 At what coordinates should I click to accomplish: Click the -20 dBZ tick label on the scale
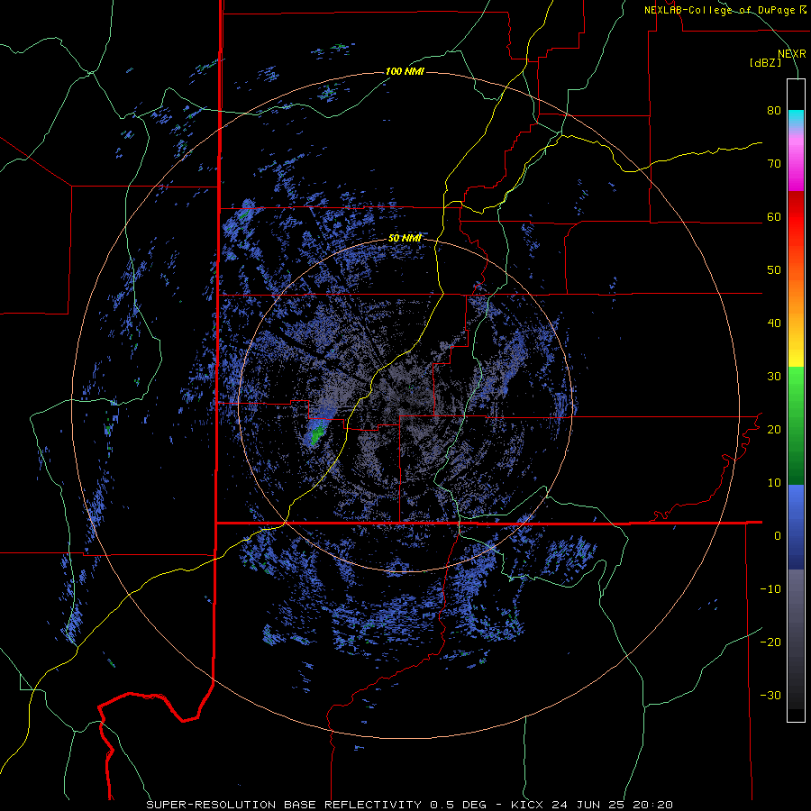point(770,642)
